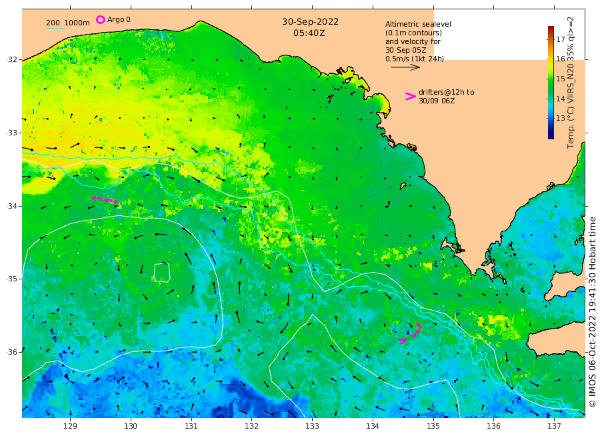Click colorbar tick label 15
The width and height of the screenshot is (600, 440).
pyautogui.click(x=560, y=79)
